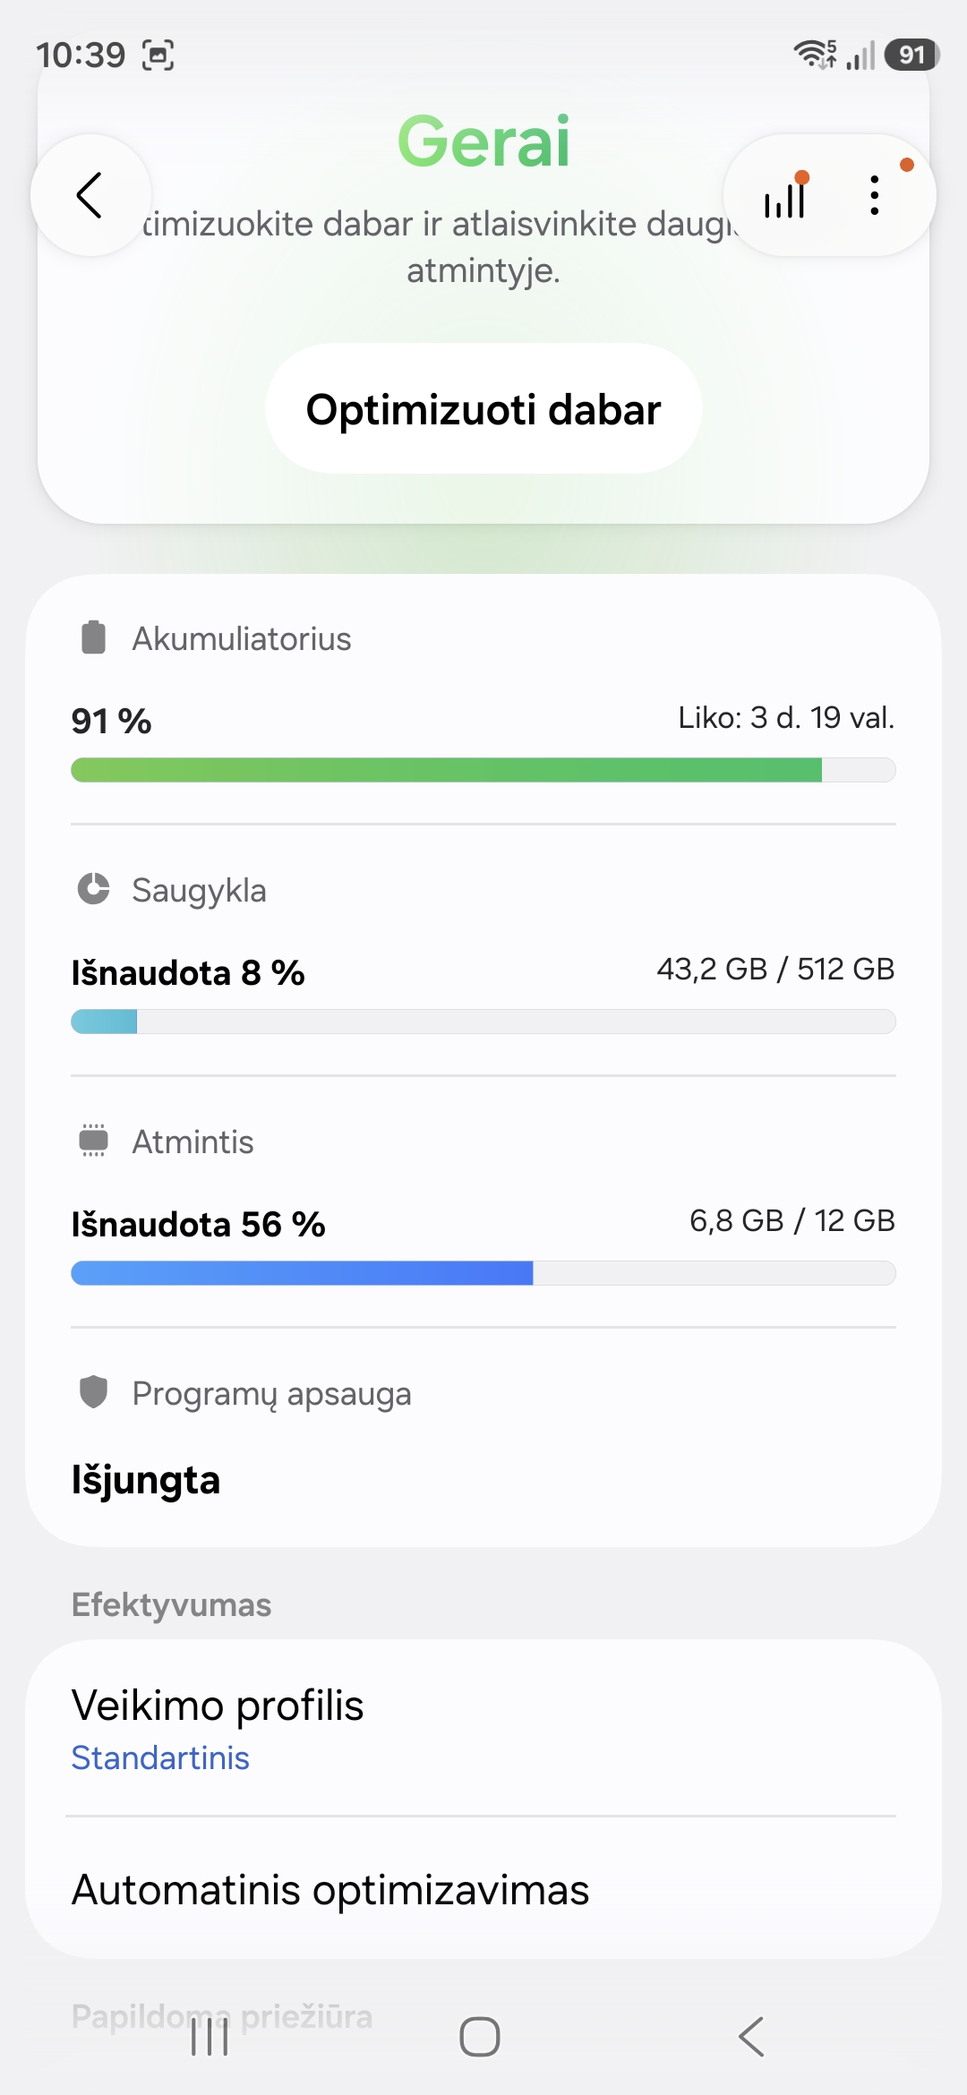Viewport: 967px width, 2095px height.
Task: Open the Išjungta app protection status
Action: click(x=146, y=1480)
